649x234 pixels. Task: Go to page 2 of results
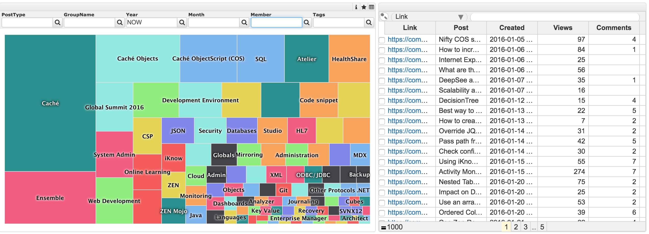(x=516, y=227)
